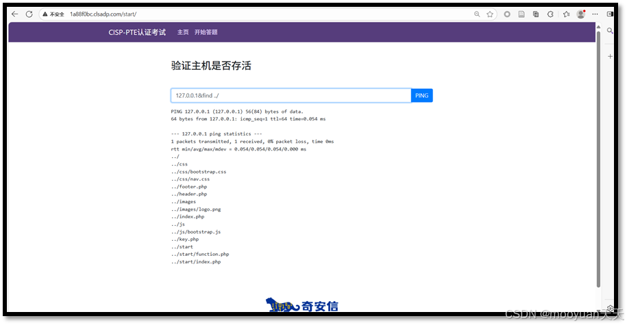
Task: Reload the page with the refresh icon
Action: click(x=29, y=14)
